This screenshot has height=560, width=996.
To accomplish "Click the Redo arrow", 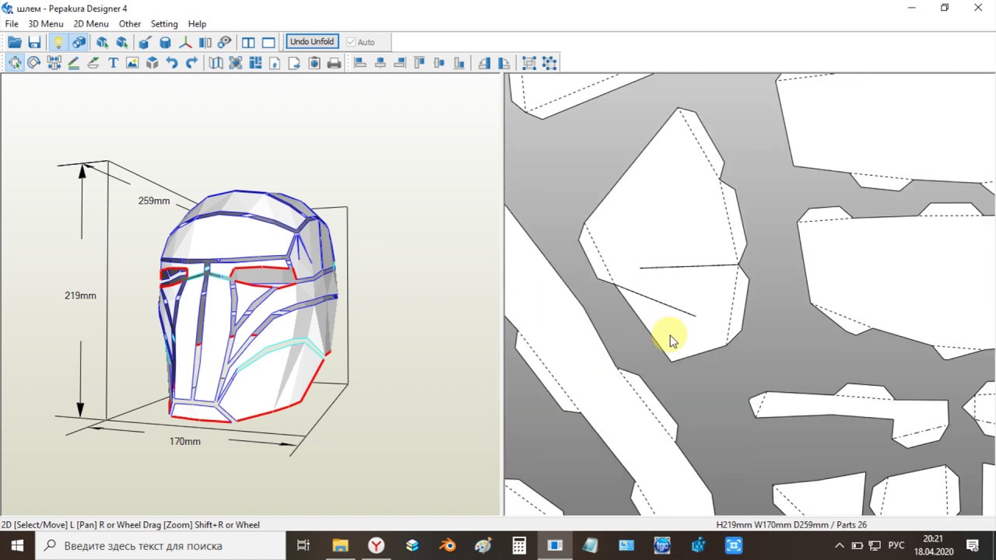I will tap(191, 63).
